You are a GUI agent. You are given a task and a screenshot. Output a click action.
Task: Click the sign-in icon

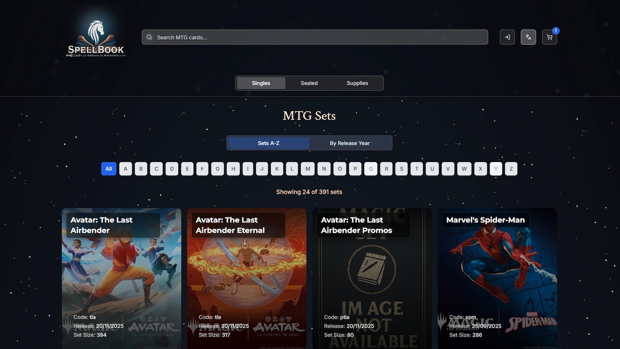(507, 37)
